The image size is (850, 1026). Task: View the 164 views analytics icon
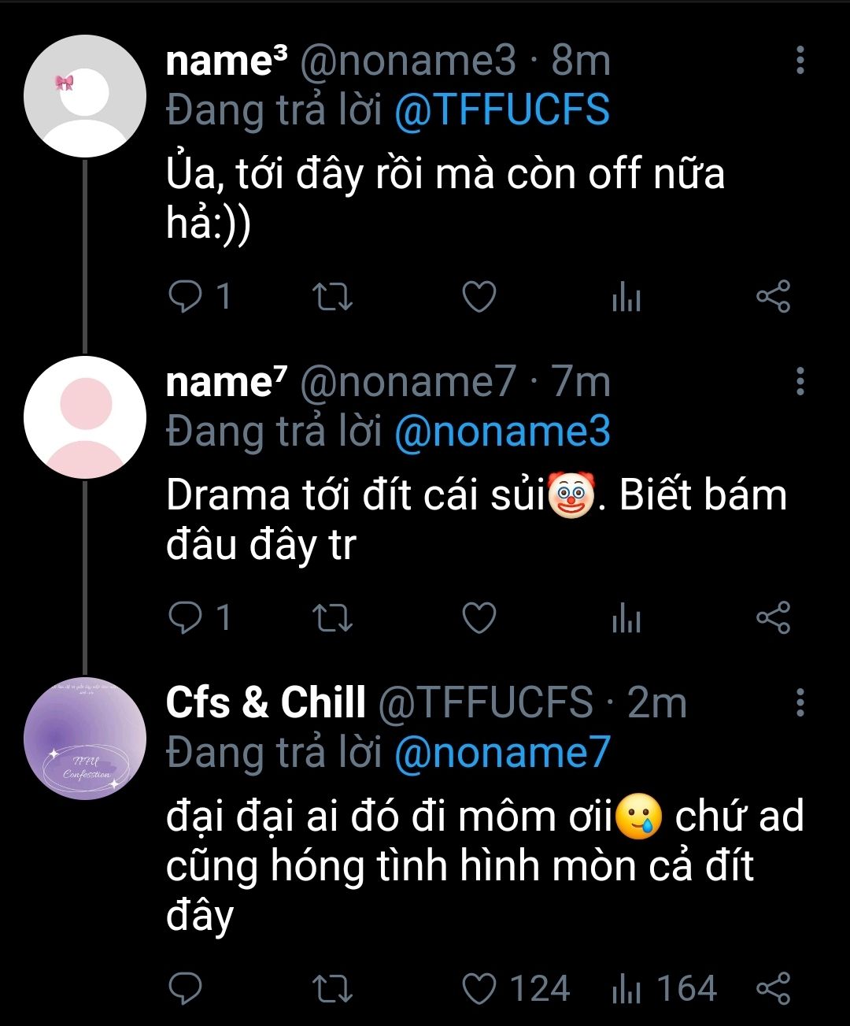626,989
